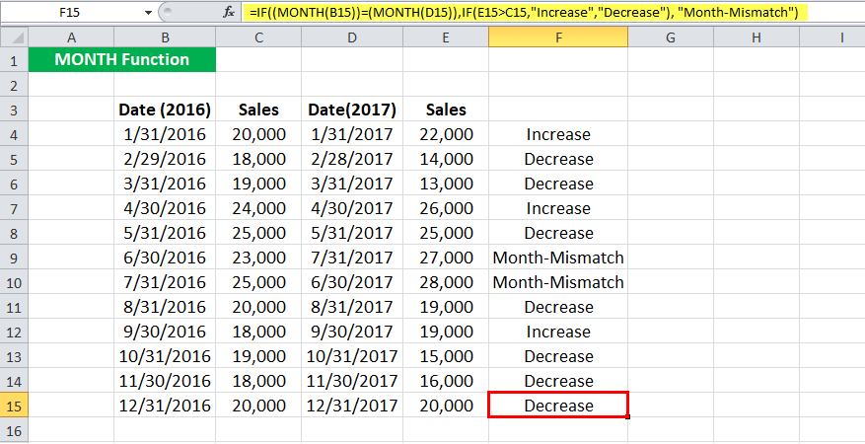Select column G header
This screenshot has height=444, width=865.
click(671, 37)
